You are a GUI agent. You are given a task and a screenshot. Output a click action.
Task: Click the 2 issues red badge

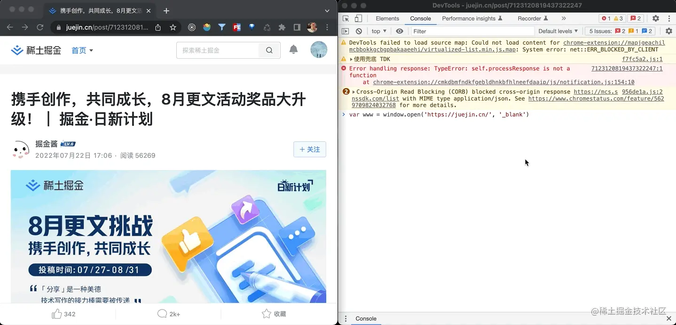tap(636, 18)
